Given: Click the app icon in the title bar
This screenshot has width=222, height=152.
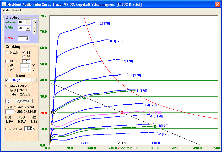Looking at the screenshot, I should tap(3, 4).
